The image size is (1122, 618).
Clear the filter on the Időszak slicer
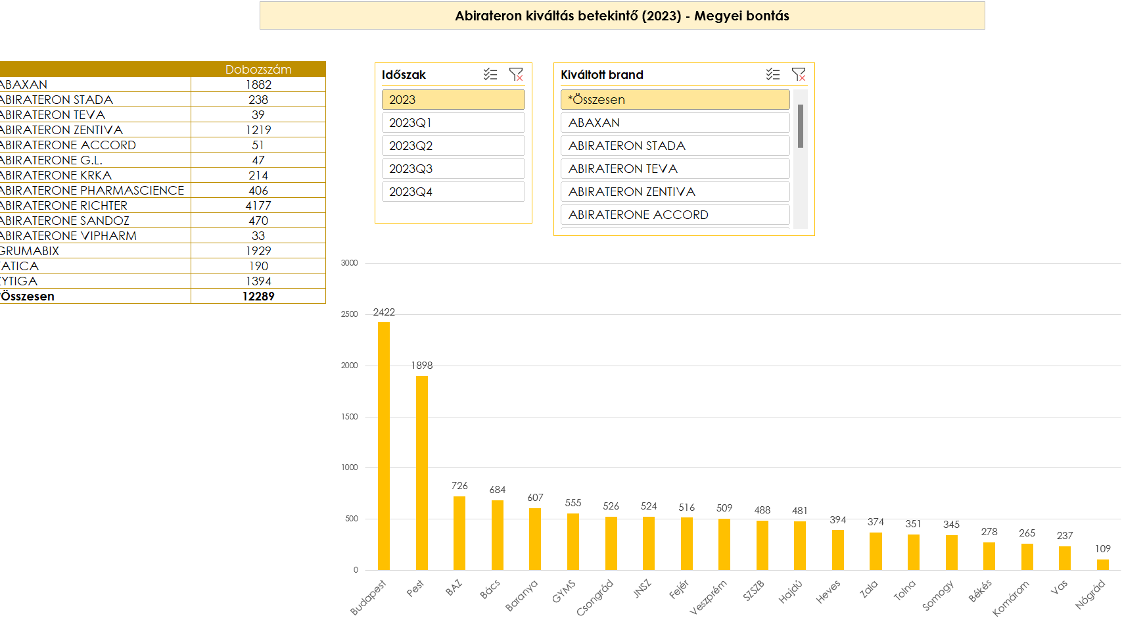pos(516,74)
